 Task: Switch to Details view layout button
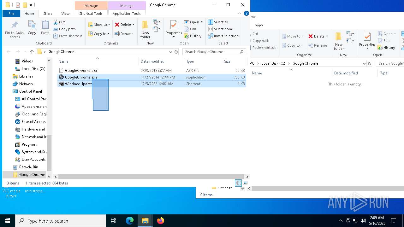click(238, 183)
